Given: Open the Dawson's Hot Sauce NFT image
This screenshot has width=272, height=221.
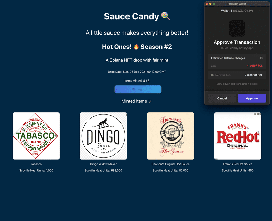Looking at the screenshot, I should pyautogui.click(x=171, y=136).
